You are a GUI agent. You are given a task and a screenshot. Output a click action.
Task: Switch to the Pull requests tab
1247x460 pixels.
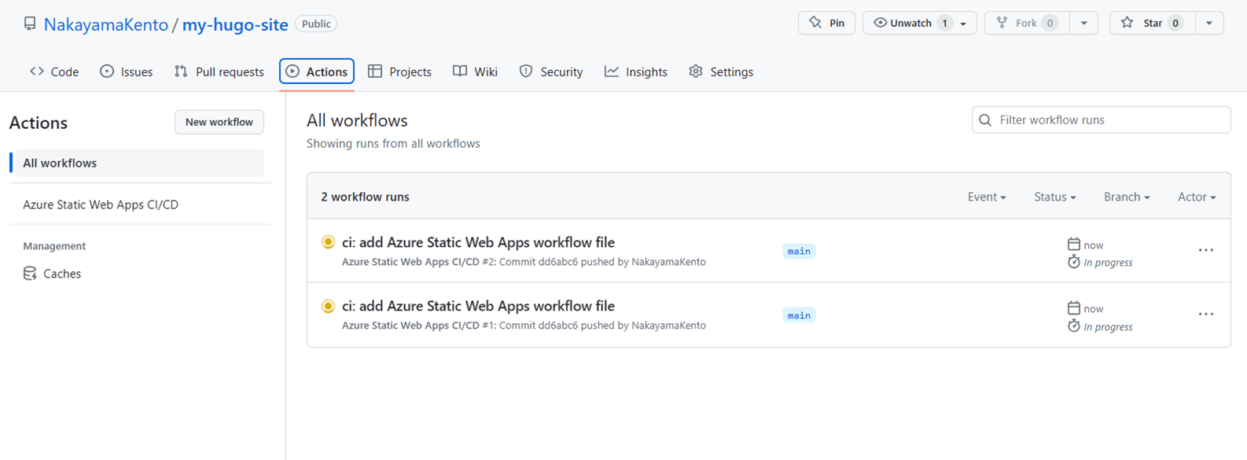[x=219, y=72]
